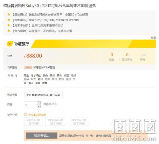Viewport: 159px width, 144px height.
Task: Select the 498 套房2晚可拆分 package option
Action: [43, 95]
